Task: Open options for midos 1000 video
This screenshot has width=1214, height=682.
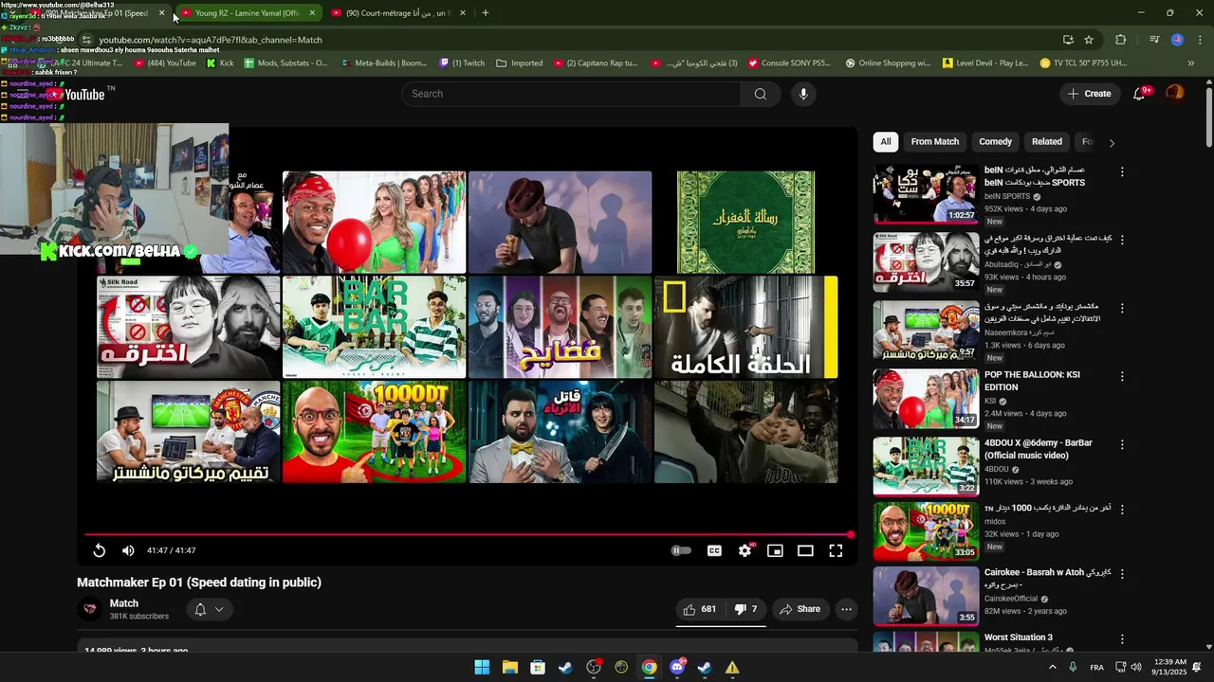Action: click(1122, 510)
